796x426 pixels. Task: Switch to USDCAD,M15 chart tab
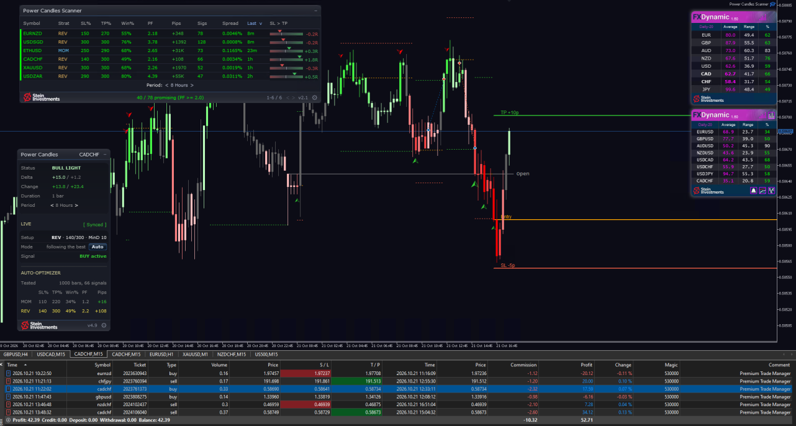(x=50, y=355)
